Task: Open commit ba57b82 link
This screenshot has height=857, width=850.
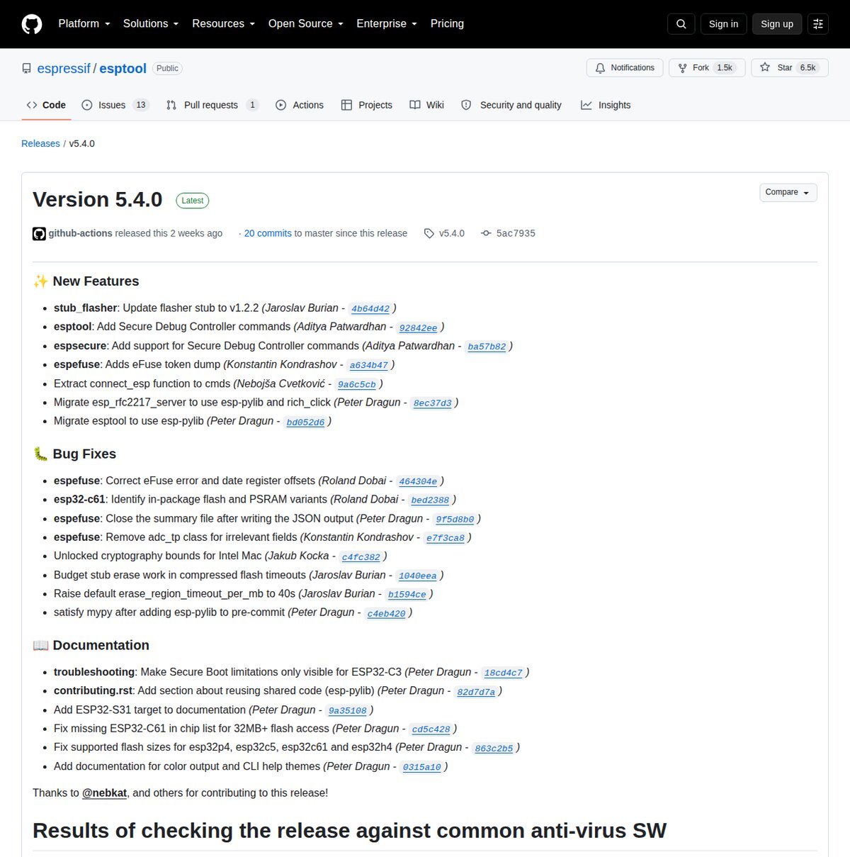Action: pyautogui.click(x=487, y=347)
